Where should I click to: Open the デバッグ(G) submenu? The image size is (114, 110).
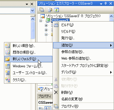point(83,72)
